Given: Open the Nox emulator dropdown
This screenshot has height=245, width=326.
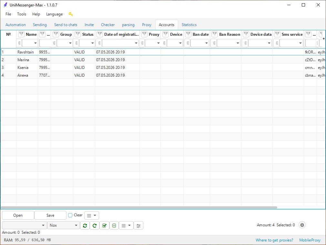Looking at the screenshot, I should 64,225.
